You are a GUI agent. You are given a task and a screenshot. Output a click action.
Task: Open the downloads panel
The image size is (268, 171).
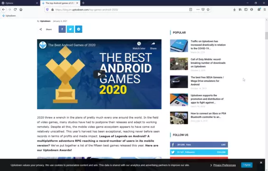[x=235, y=9]
